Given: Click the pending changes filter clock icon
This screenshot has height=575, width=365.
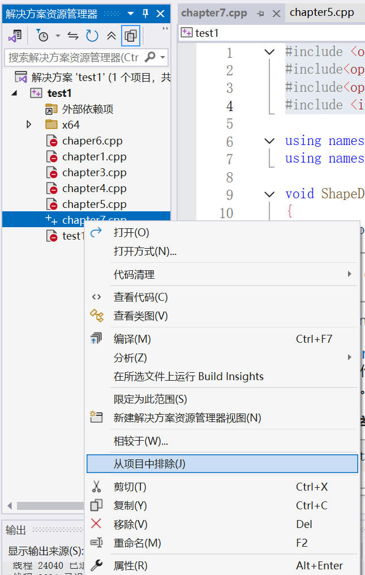Looking at the screenshot, I should (42, 36).
